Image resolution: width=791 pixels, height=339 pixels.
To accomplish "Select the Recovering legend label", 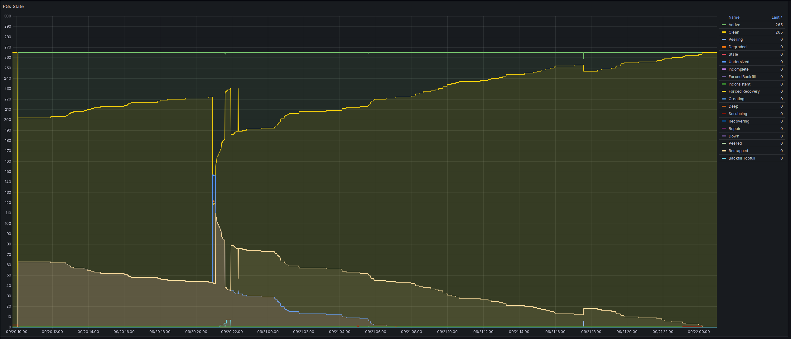I will point(739,121).
